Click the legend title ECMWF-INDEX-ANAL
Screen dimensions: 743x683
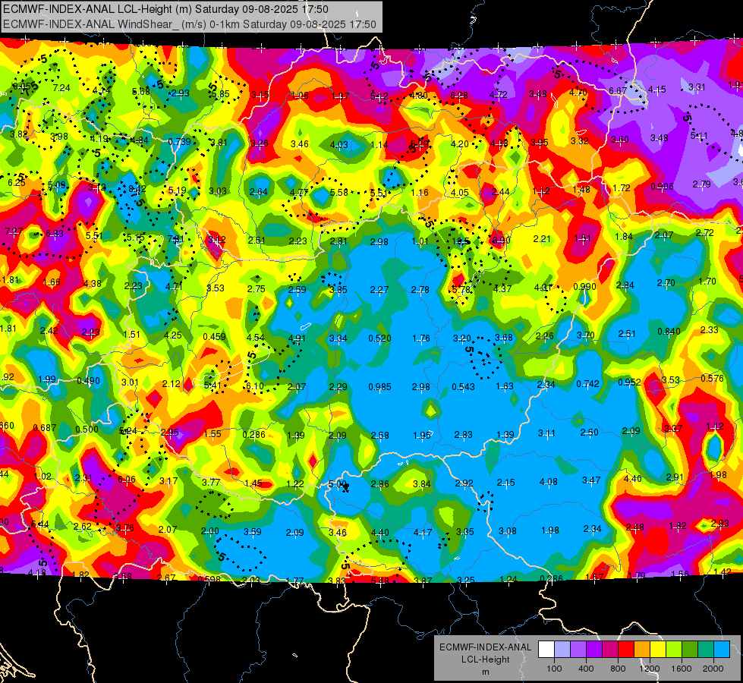click(485, 647)
